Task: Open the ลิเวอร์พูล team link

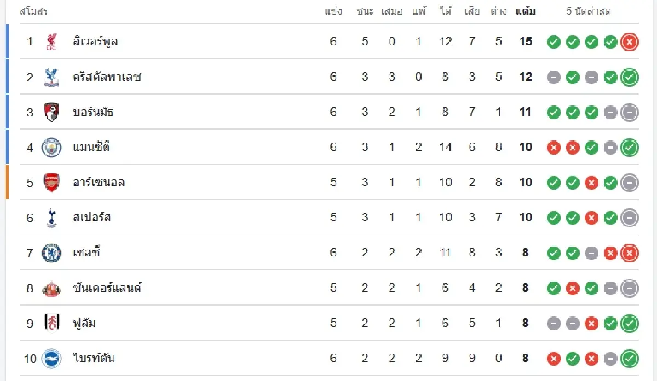Action: click(95, 42)
